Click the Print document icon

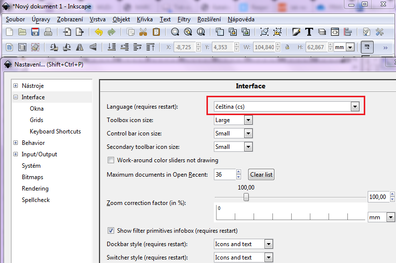48,32
